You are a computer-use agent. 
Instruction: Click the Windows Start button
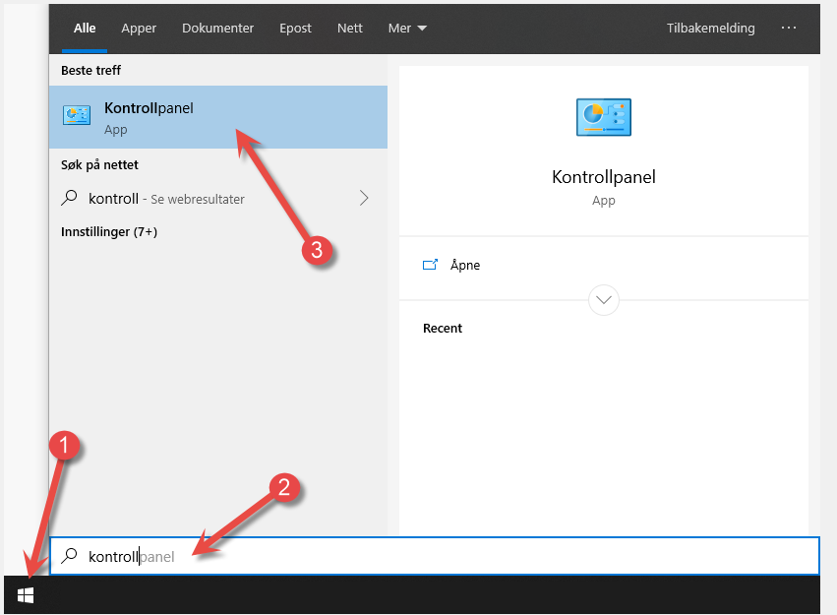coord(26,595)
